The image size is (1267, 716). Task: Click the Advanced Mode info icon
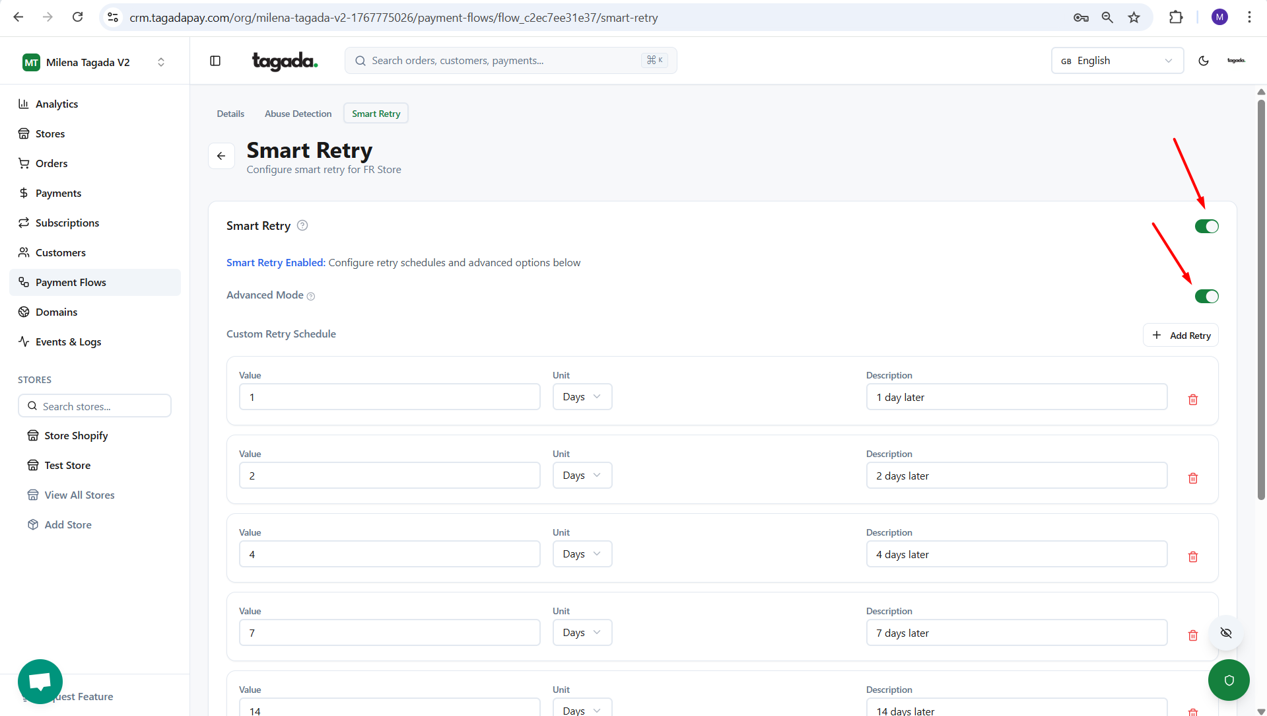[311, 297]
